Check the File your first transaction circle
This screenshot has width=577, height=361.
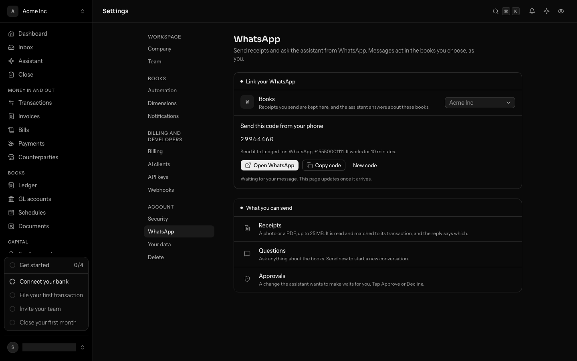(12, 295)
